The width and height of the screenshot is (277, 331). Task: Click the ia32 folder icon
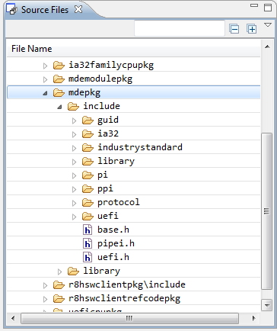[88, 134]
